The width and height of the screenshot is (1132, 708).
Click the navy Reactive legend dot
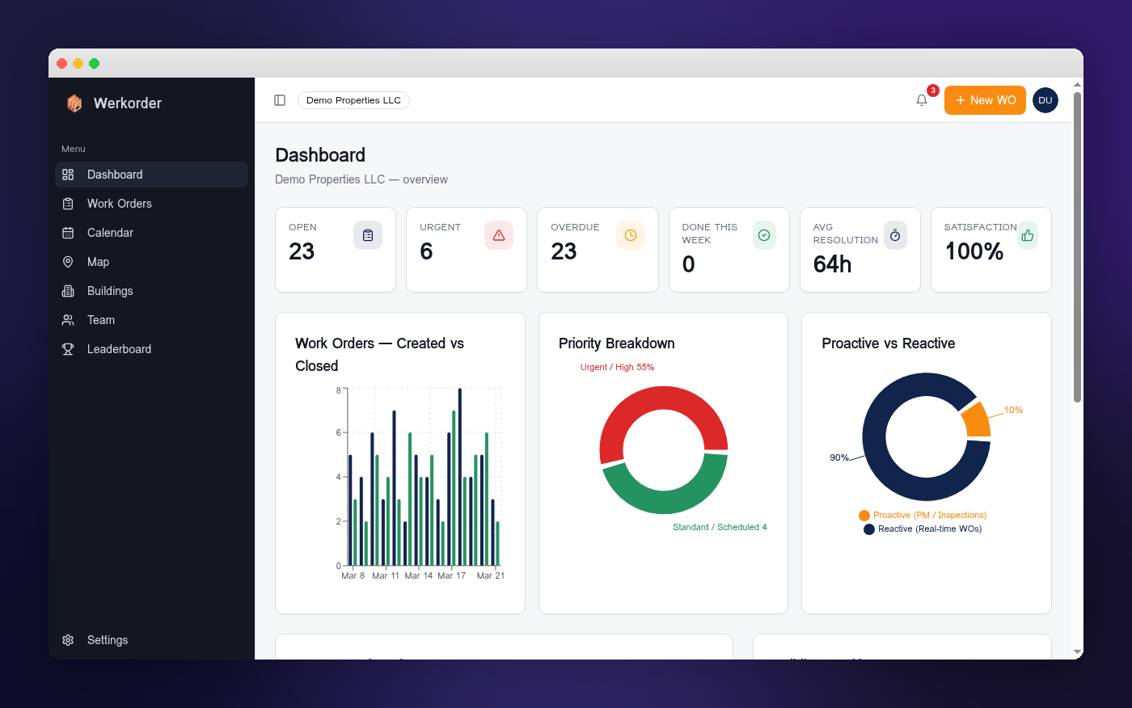tap(869, 529)
